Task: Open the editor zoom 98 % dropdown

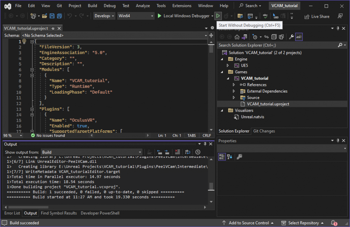Action: coord(13,136)
